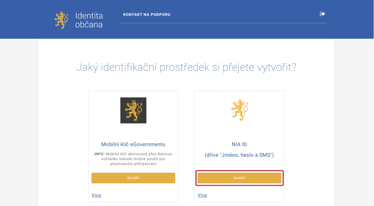The image size is (374, 206).
Task: Click the golden lion logo in the header
Action: (x=61, y=20)
